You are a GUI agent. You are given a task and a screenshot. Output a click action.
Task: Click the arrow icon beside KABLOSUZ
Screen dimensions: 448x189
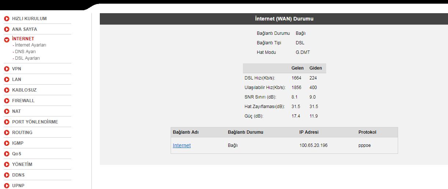click(7, 90)
